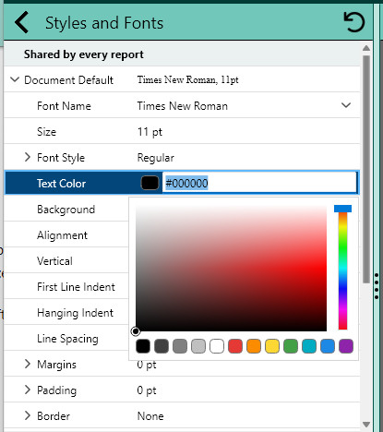Click the Alignment property row
Viewport: 383px width, 432px height.
(x=66, y=235)
